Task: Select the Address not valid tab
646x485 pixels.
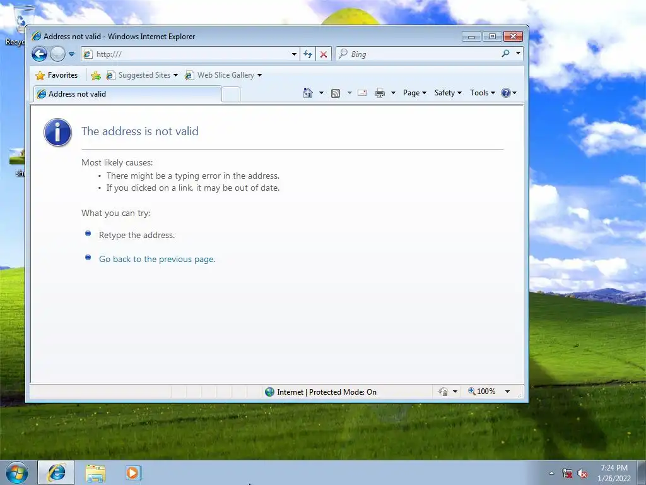Action: coord(127,94)
